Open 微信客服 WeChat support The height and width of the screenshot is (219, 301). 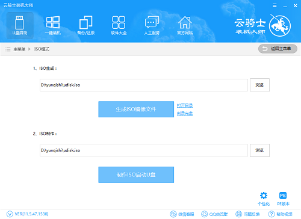coord(182,214)
